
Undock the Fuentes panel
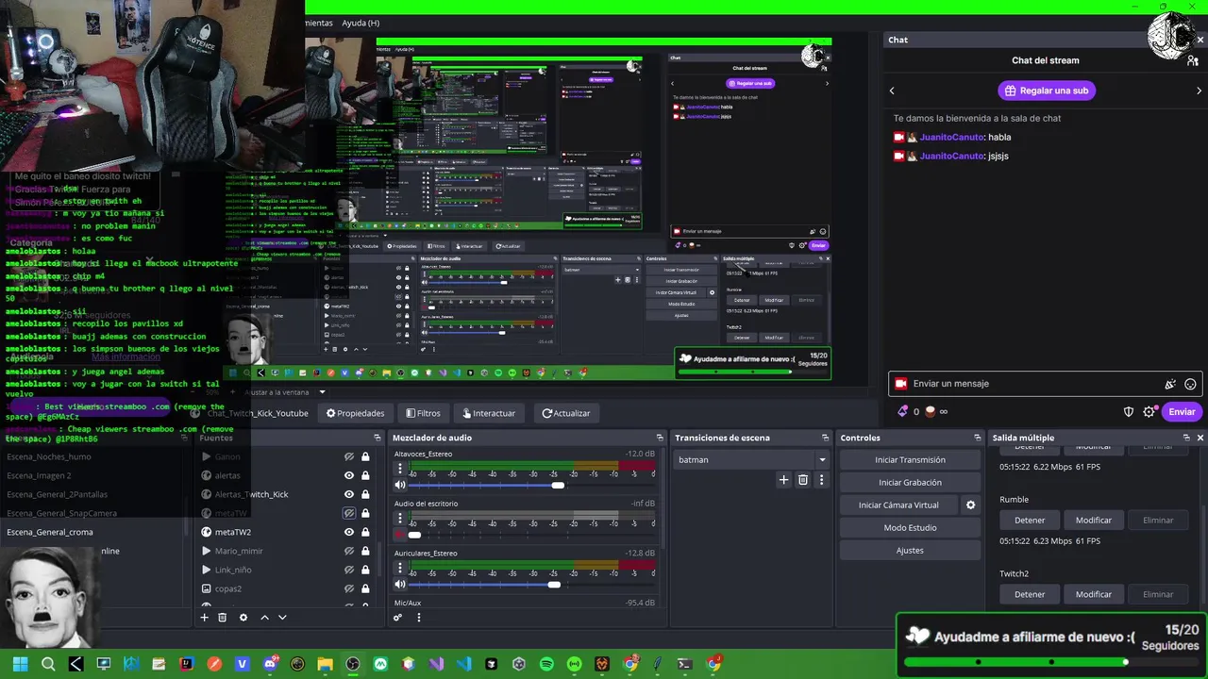point(377,438)
